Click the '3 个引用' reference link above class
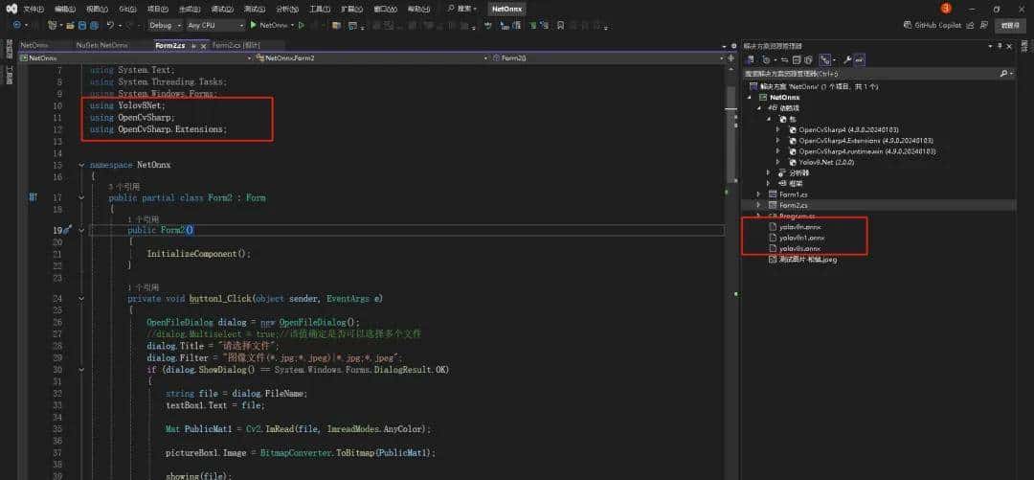This screenshot has width=1034, height=480. (124, 187)
